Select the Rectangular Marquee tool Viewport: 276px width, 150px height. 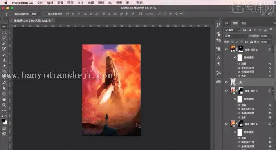[x=4, y=32]
